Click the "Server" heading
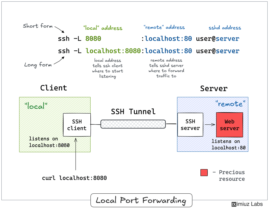 tap(214, 88)
